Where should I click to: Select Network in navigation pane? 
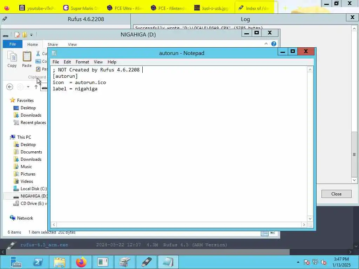pyautogui.click(x=25, y=218)
